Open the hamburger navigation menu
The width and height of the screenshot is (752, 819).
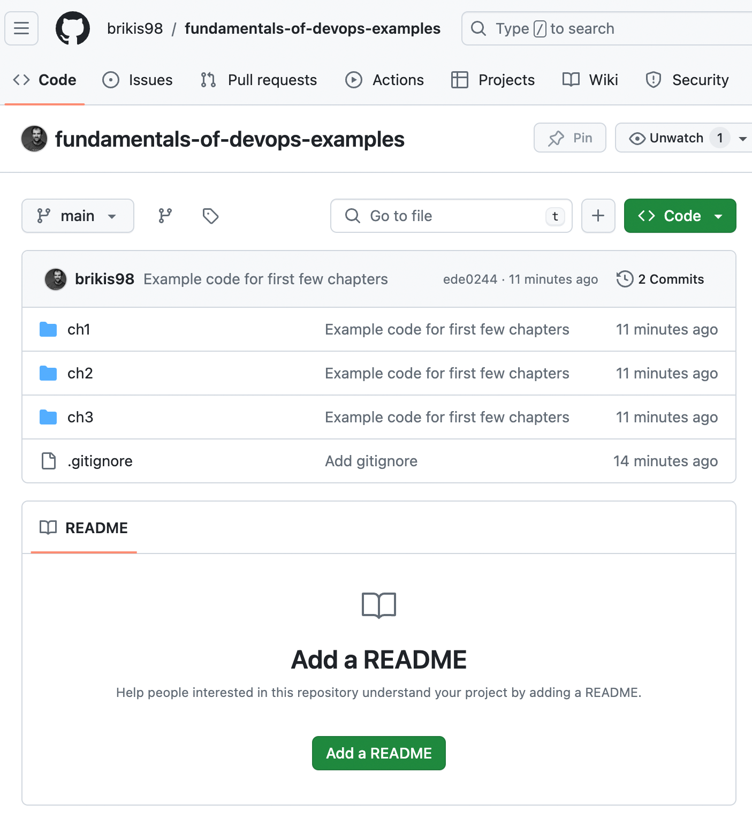[21, 28]
